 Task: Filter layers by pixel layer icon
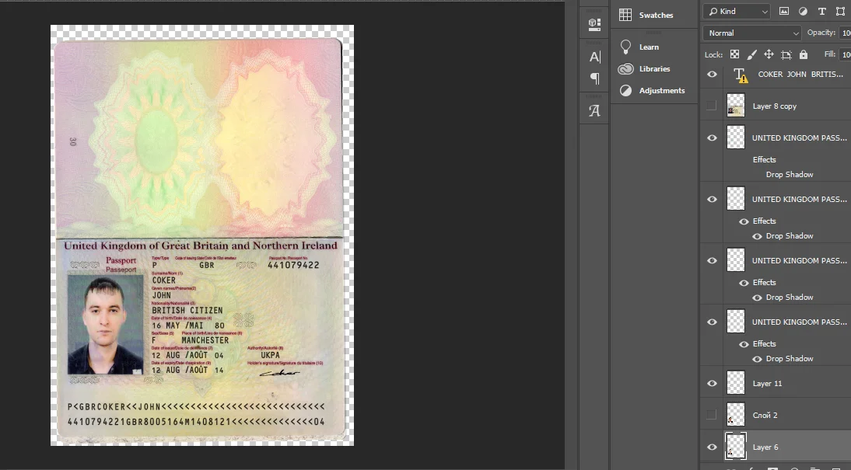tap(784, 12)
